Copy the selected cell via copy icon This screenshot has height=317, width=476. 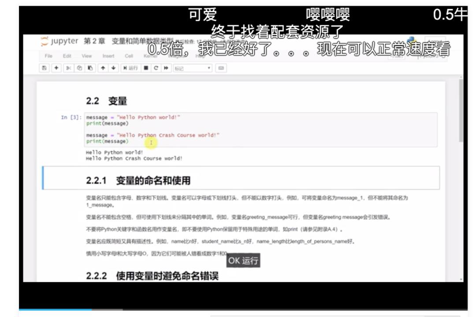(x=79, y=67)
